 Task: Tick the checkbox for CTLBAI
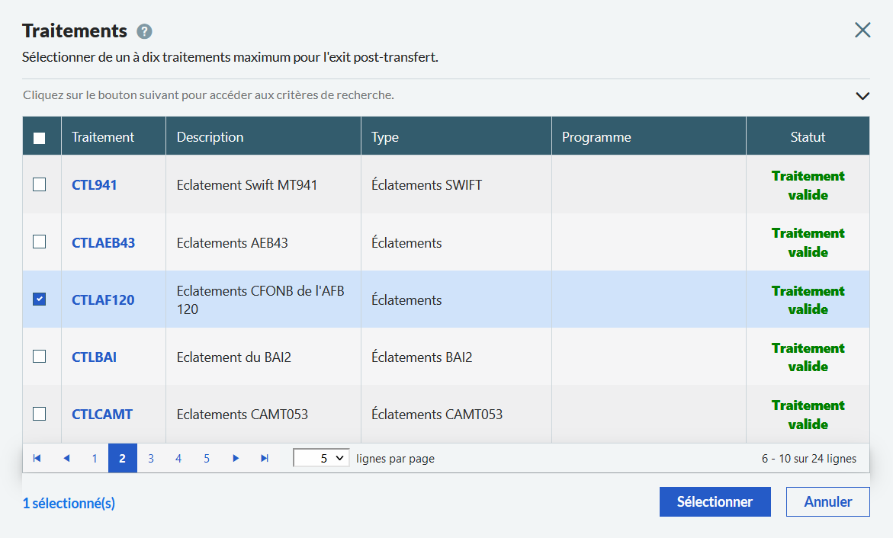pyautogui.click(x=40, y=357)
